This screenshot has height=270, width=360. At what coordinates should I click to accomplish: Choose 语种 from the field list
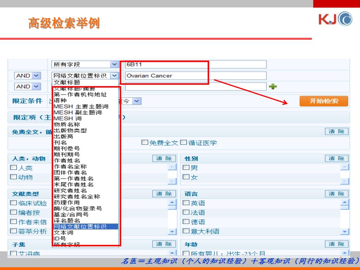coord(60,100)
